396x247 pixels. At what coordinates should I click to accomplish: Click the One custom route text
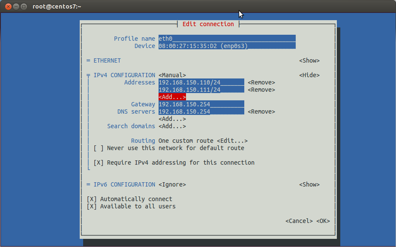pos(186,141)
